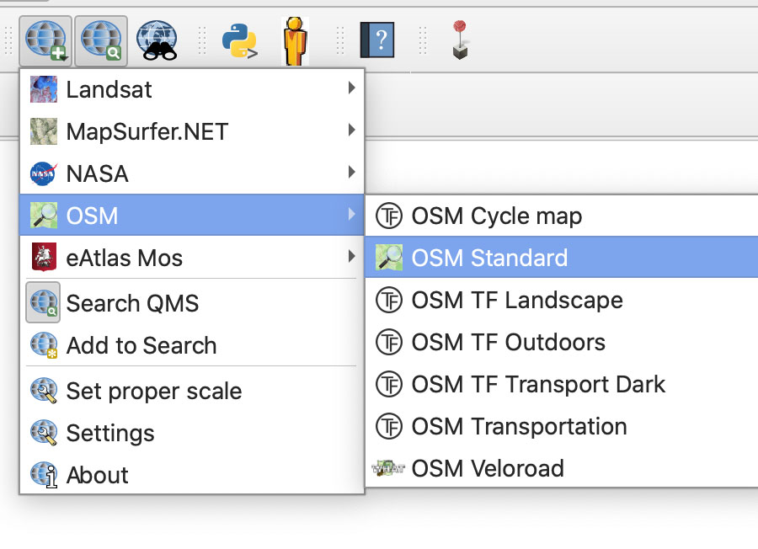Add the OSM Cycle map layer
758x549 pixels.
(562, 216)
